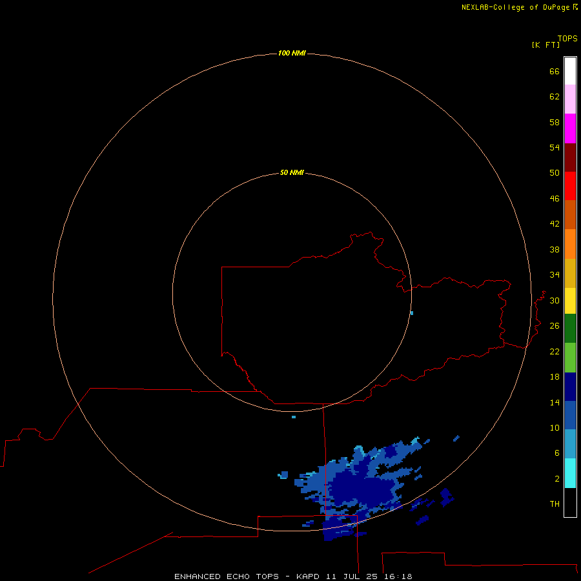This screenshot has height=581, width=581.
Task: Click the legend value 18
Action: pos(555,376)
